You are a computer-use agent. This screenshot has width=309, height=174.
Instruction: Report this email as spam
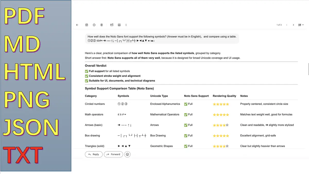pos(94,25)
